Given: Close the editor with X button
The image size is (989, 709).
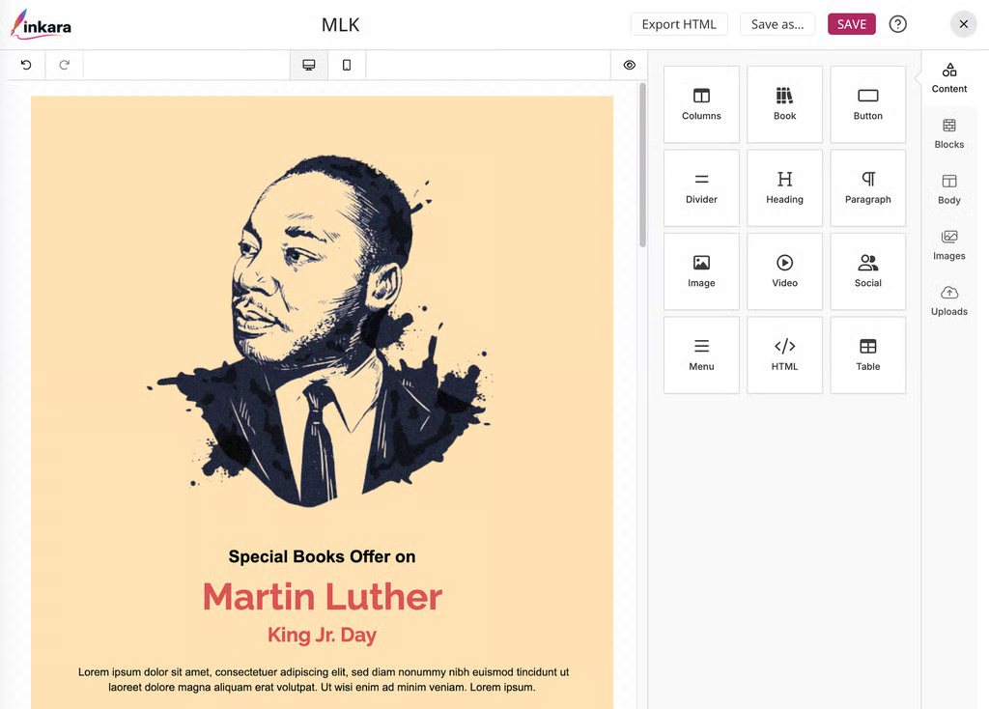Looking at the screenshot, I should point(963,24).
